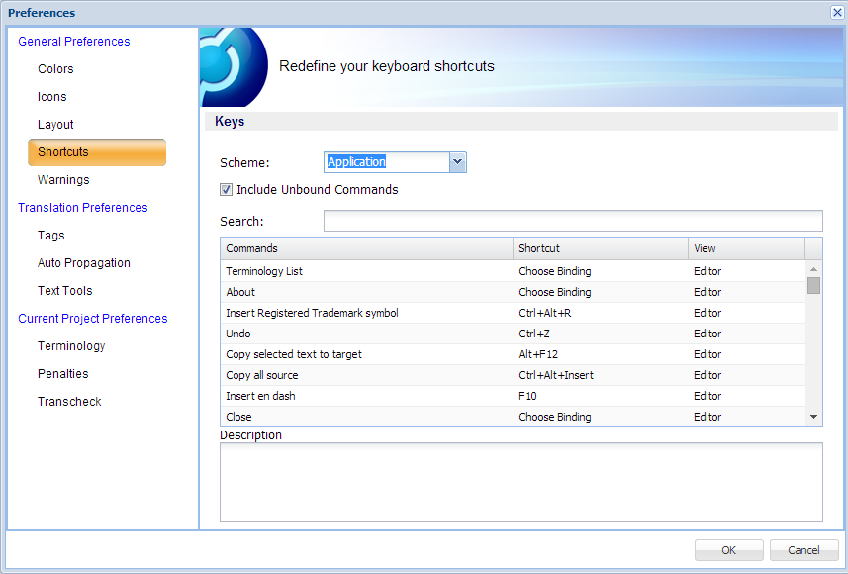Viewport: 848px width, 574px height.
Task: Open General Preferences section
Action: point(74,42)
